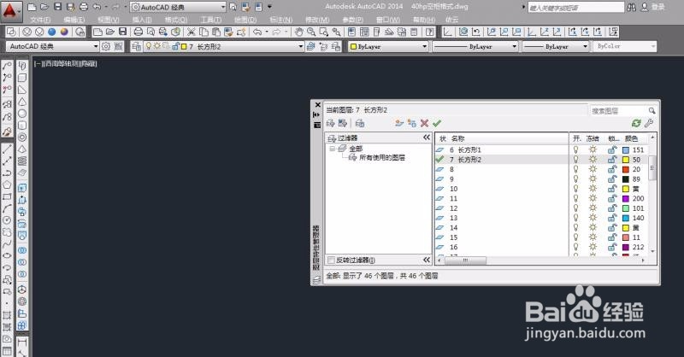Click New Property Filter icon in layer manager
The image size is (684, 357).
330,123
